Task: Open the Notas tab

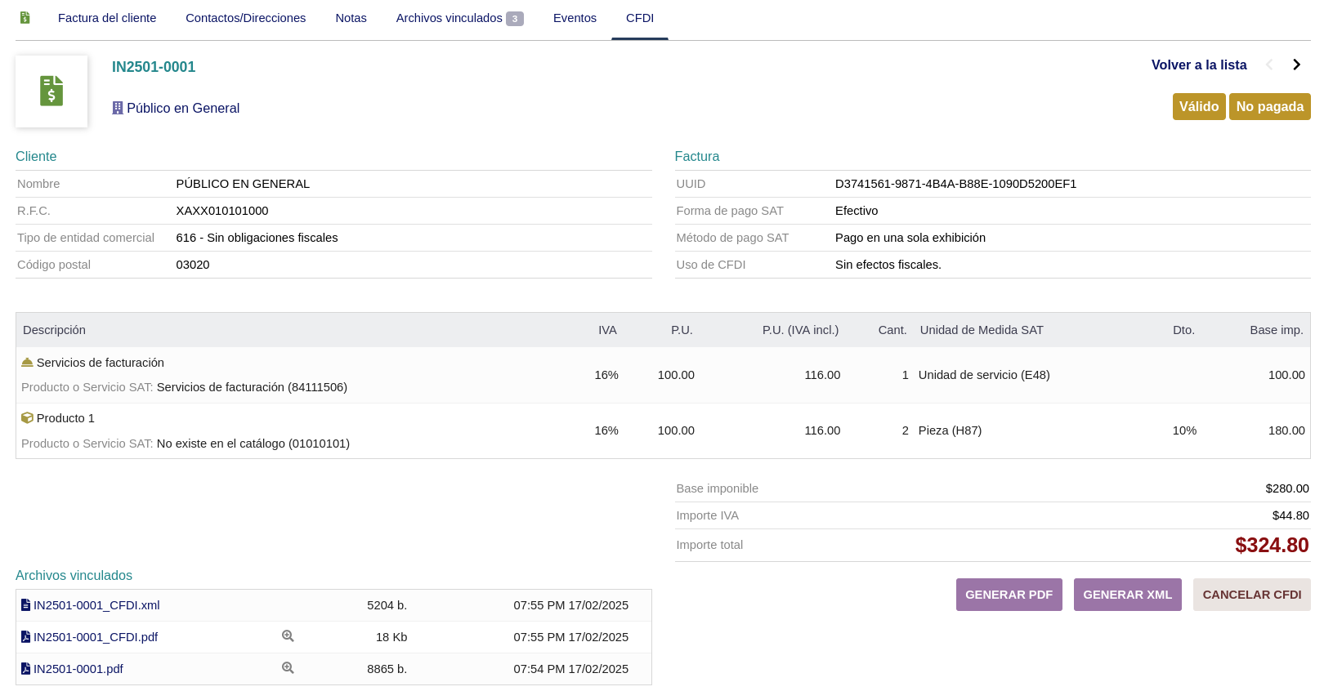Action: tap(351, 18)
